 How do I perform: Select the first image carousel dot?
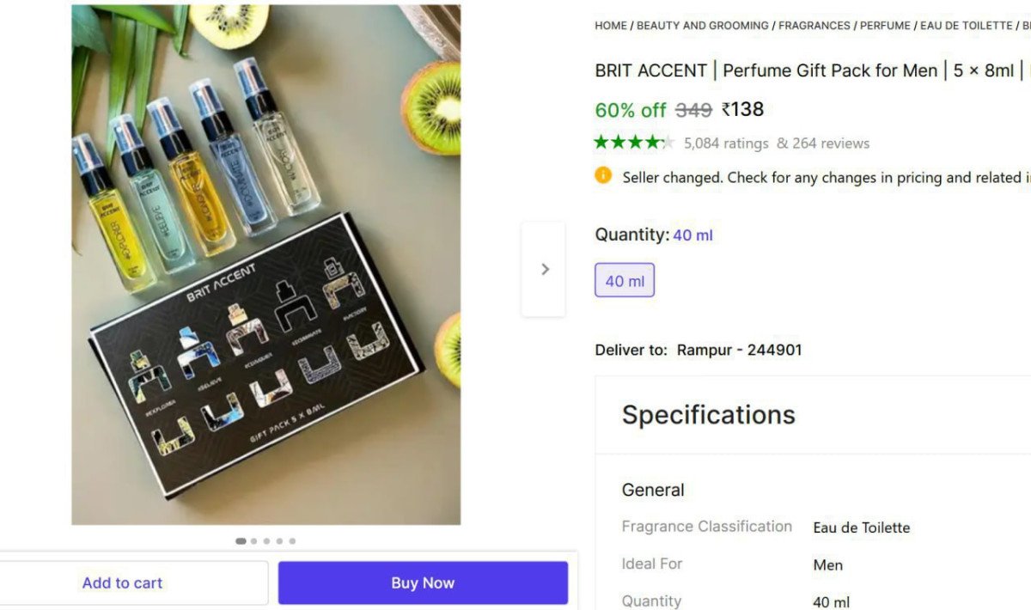(x=241, y=541)
